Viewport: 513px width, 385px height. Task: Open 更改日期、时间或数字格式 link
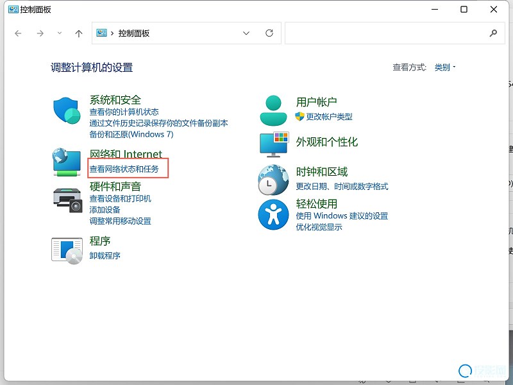click(x=342, y=186)
